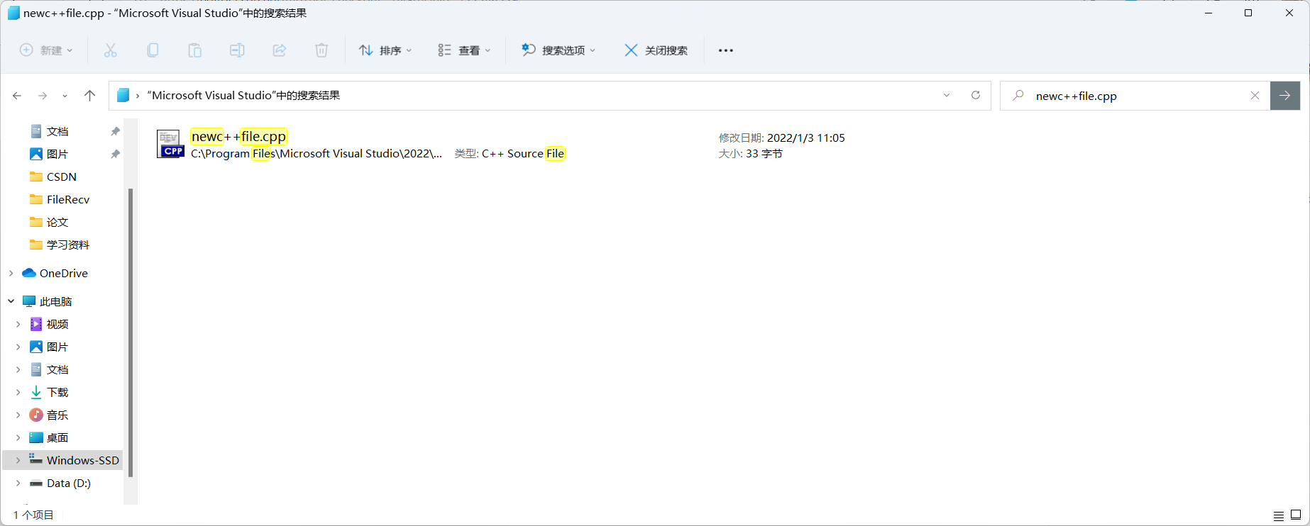Open pinned 文档 in quick access
Viewport: 1310px width, 526px height.
coord(57,131)
